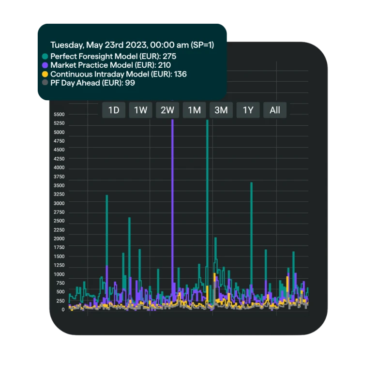Click the 0 y-axis label
The height and width of the screenshot is (377, 377).
tap(63, 310)
